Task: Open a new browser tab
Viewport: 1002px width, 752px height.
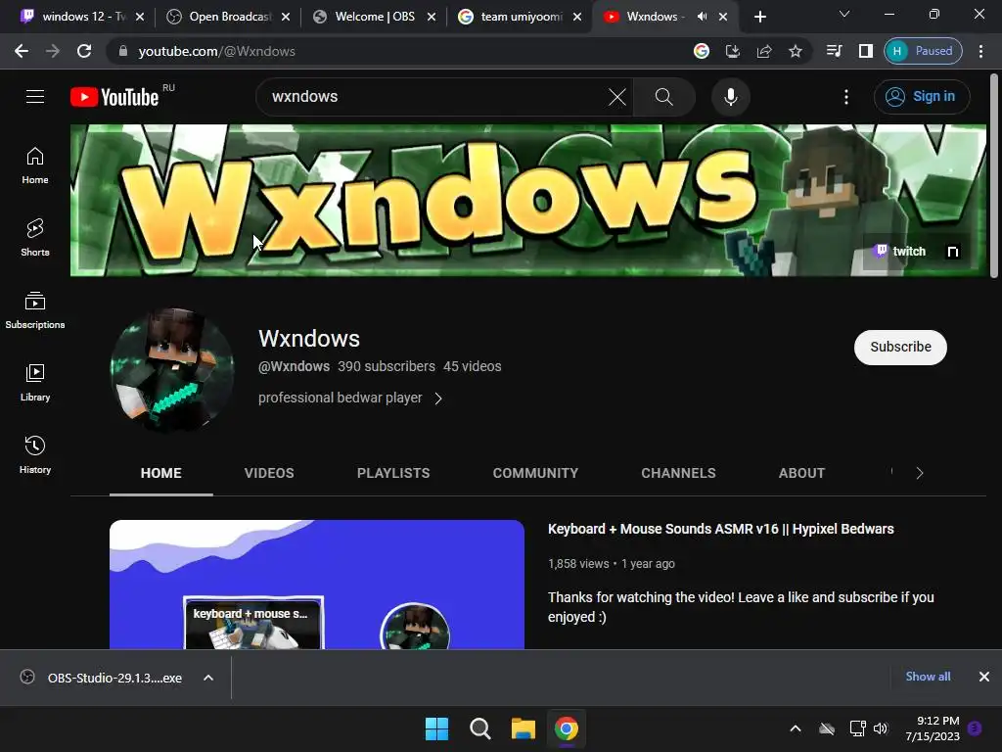Action: pyautogui.click(x=759, y=17)
